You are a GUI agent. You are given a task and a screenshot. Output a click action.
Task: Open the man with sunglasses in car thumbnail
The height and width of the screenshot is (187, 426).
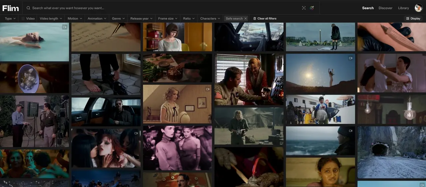[106, 112]
